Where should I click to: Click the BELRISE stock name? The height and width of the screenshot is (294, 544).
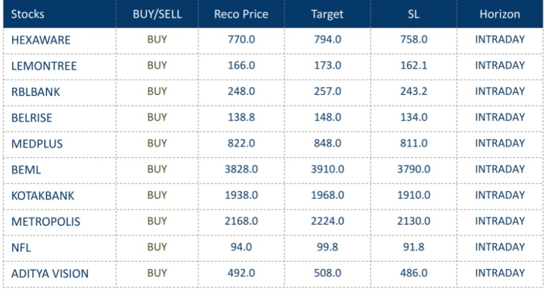point(32,118)
